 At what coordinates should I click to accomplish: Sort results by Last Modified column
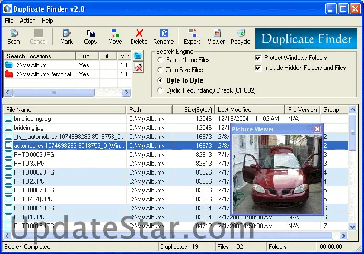coord(250,110)
